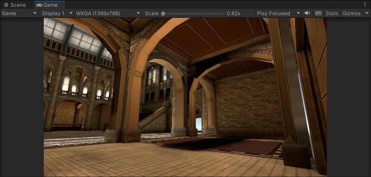
Task: Open the Display 1 dropdown
Action: pos(57,13)
